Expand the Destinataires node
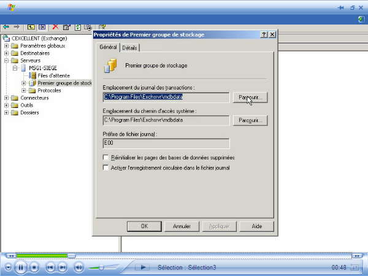The image size is (368, 276). point(6,53)
